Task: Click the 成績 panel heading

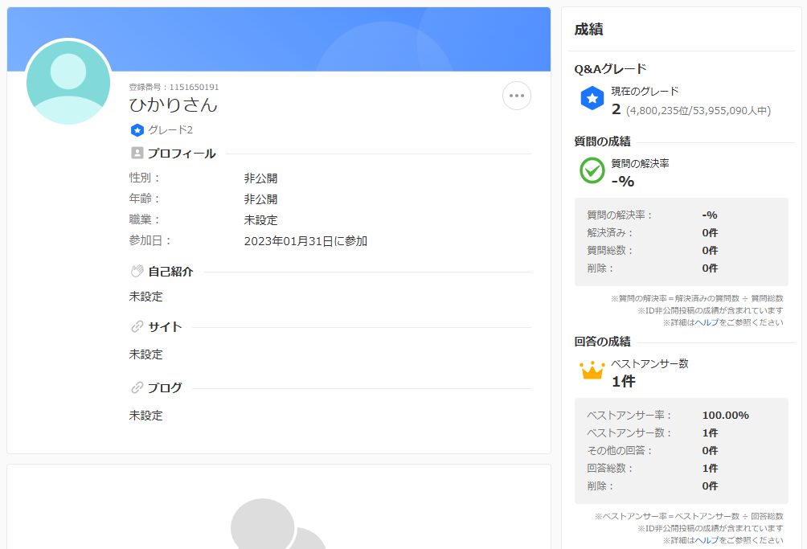Action: (x=589, y=29)
